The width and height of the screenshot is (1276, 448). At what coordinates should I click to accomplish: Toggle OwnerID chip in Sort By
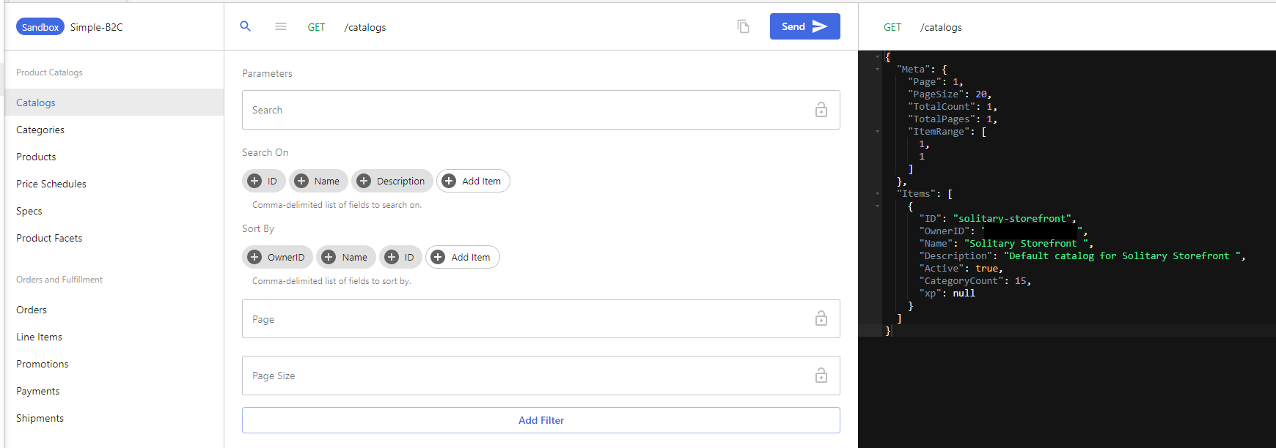click(277, 257)
